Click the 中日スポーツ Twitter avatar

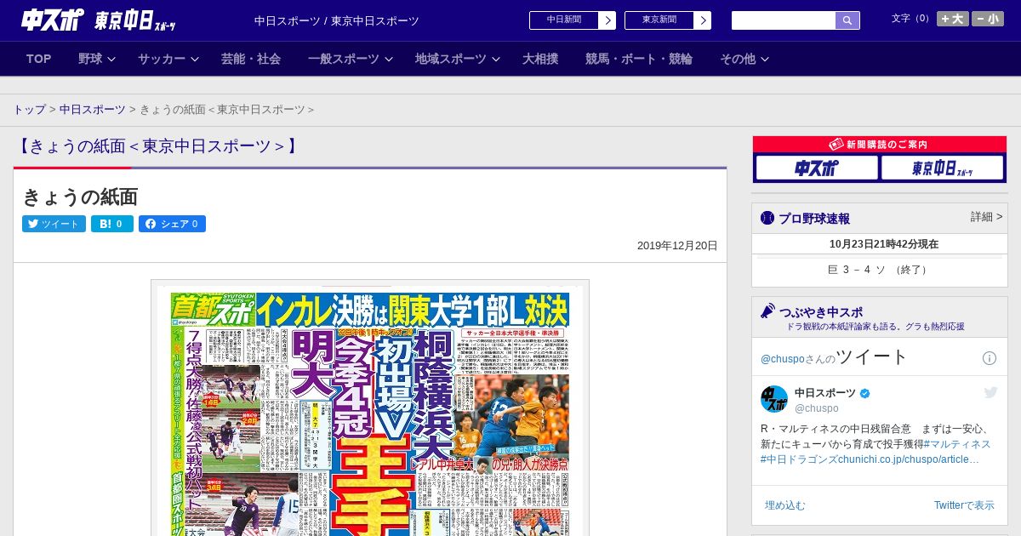pos(773,399)
